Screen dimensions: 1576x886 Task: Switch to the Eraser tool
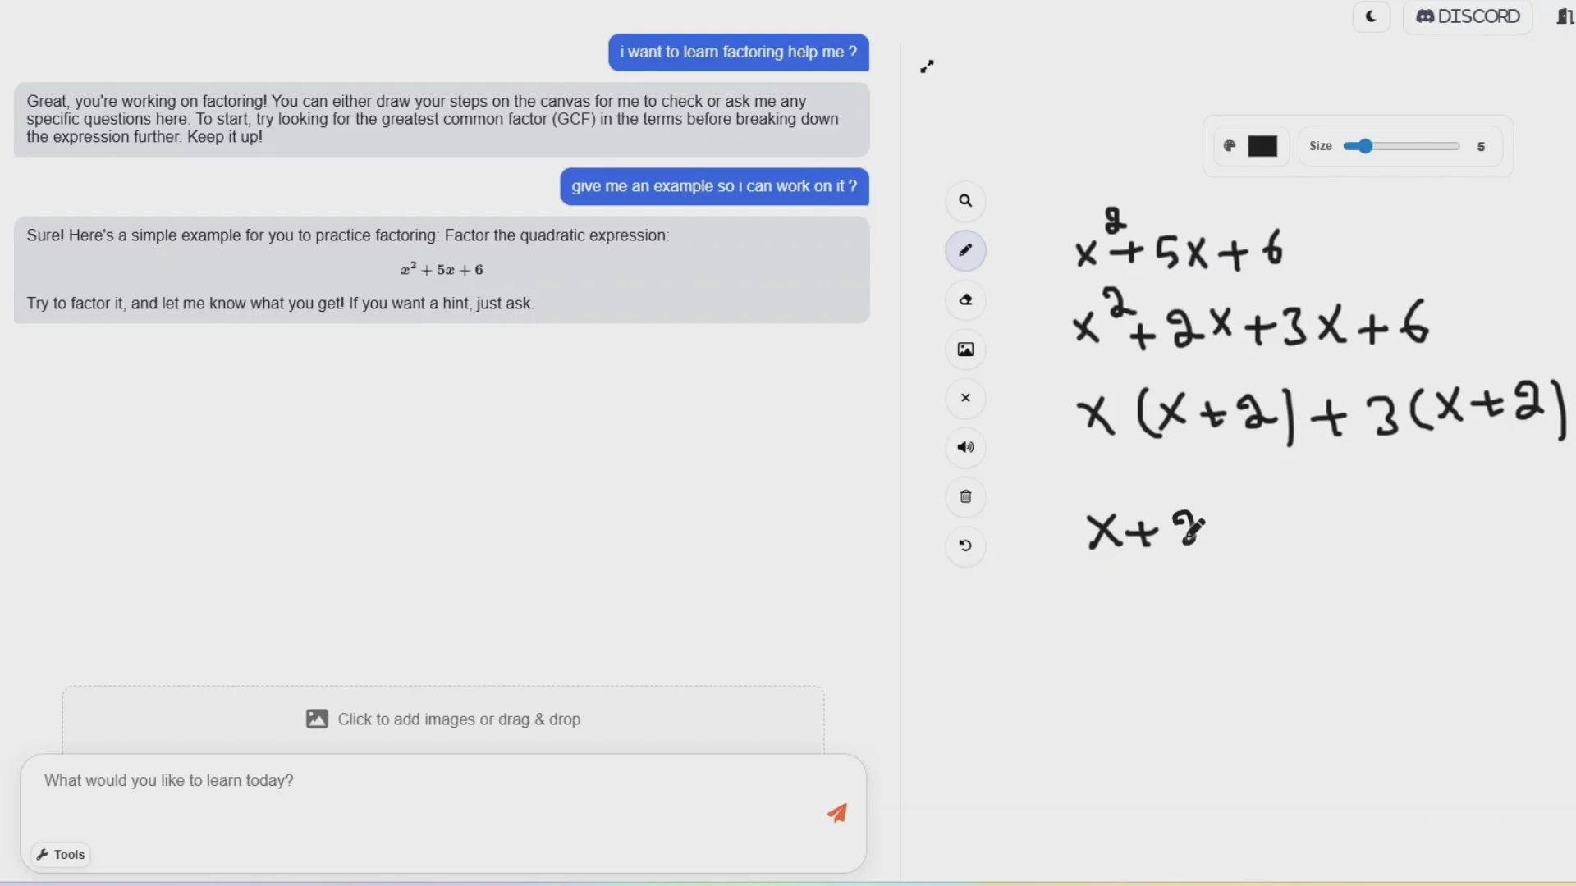click(965, 299)
